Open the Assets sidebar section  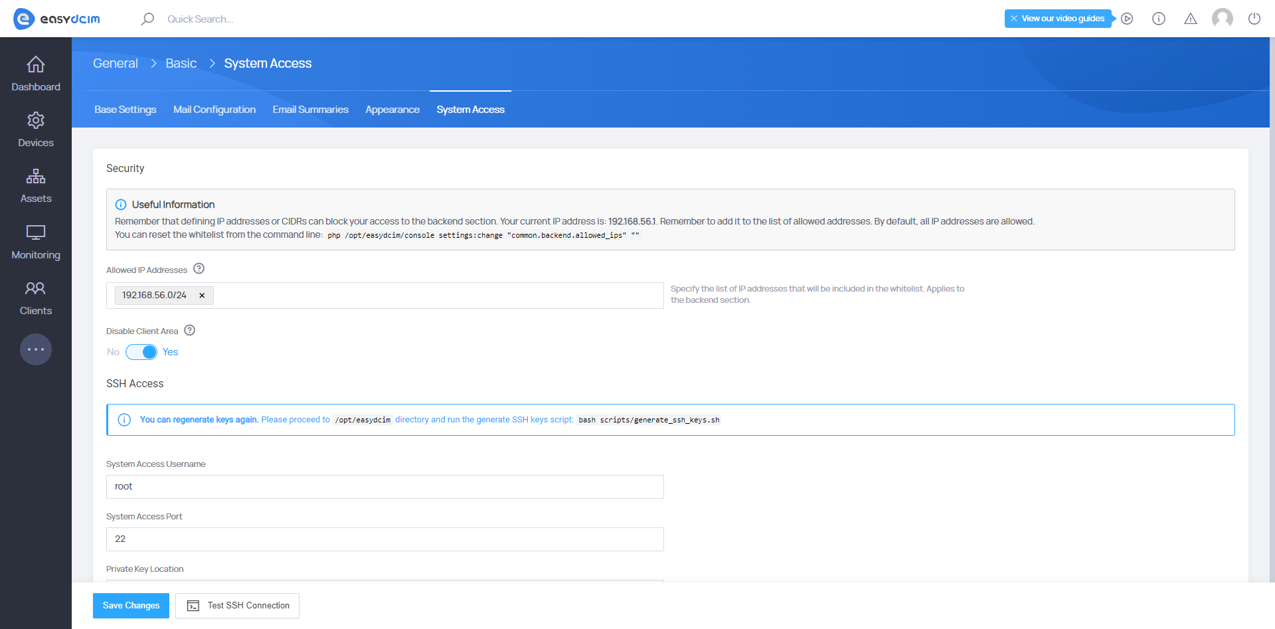click(x=36, y=185)
